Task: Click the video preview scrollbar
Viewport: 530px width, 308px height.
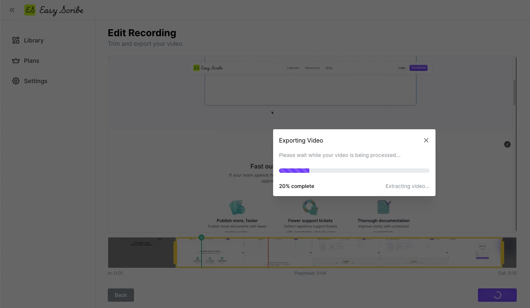Action: [x=514, y=92]
